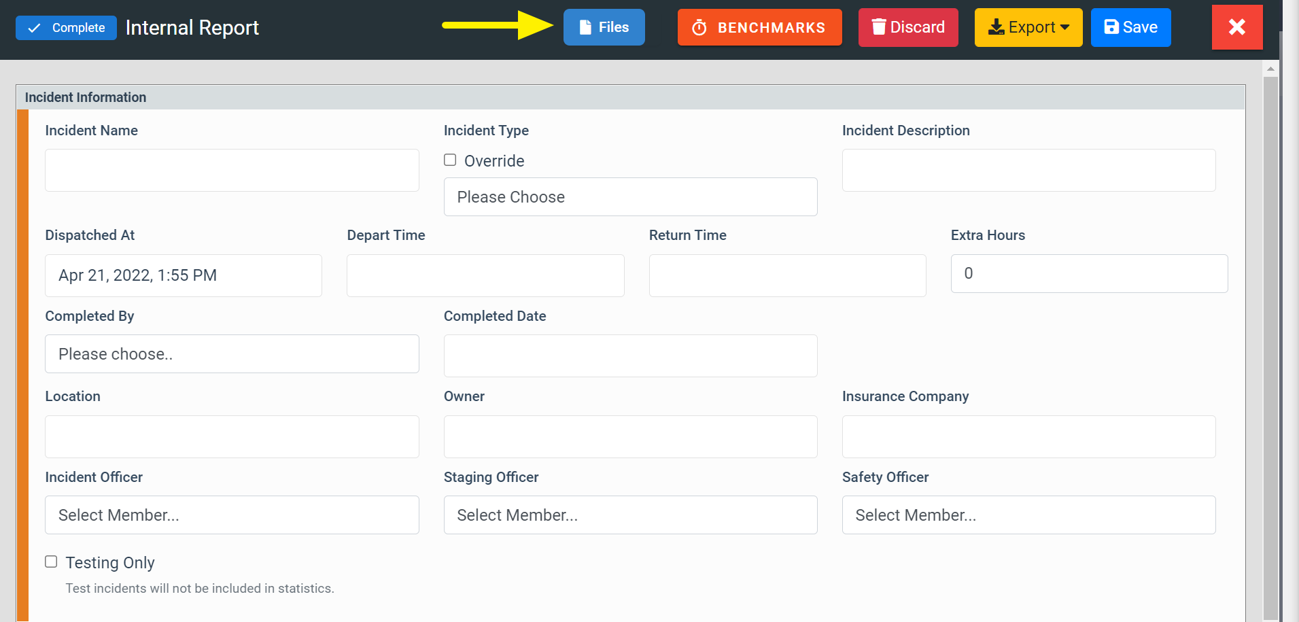Select a member for Incident Officer
This screenshot has height=622, width=1299.
point(232,515)
